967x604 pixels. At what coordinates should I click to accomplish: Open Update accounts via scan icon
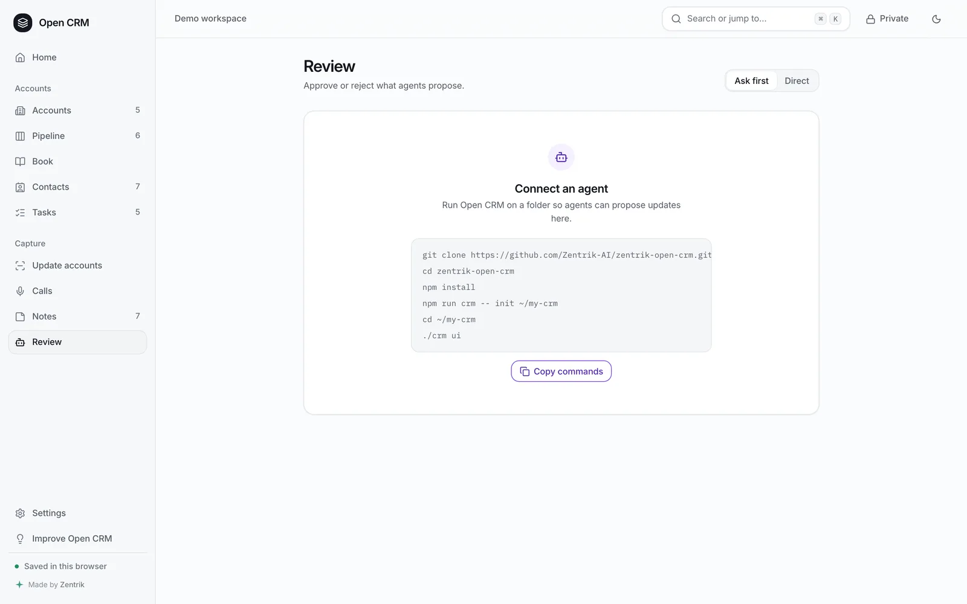20,266
